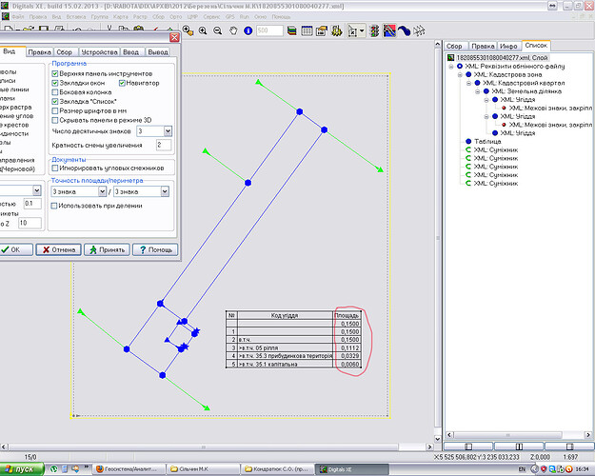Switch to the Устройства tab
This screenshot has width=595, height=476.
(99, 52)
